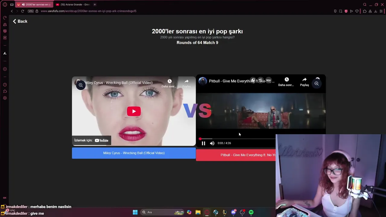The image size is (386, 217).
Task: Bookmark page with the heart icon
Action: [357, 11]
